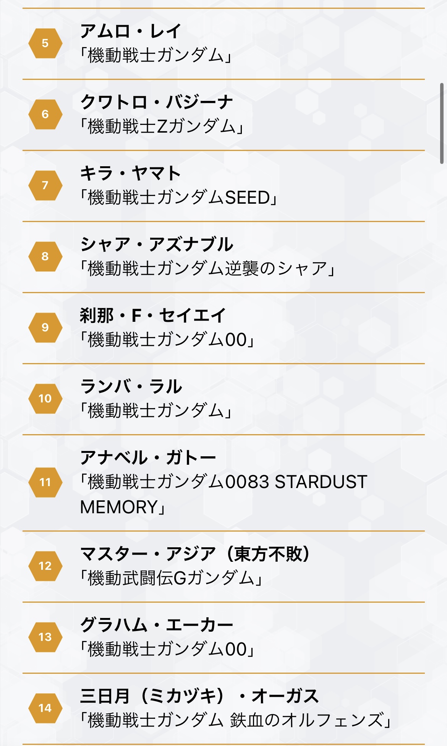Tap the アナベル・ガトー character name
The width and height of the screenshot is (447, 746).
148,457
